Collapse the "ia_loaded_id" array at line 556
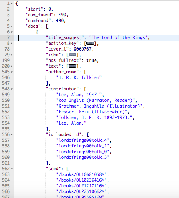The width and height of the screenshot is (179, 198). click(x=12, y=134)
